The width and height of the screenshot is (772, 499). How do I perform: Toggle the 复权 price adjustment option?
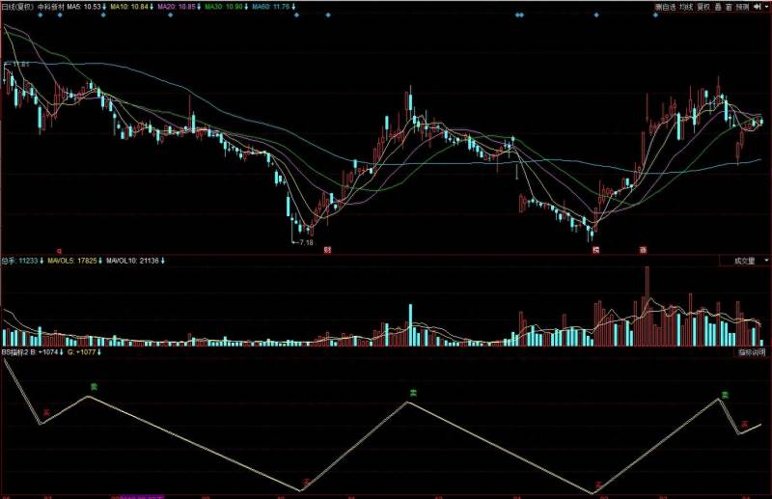[703, 7]
